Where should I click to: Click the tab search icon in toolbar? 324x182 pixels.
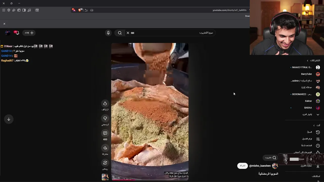point(37,10)
